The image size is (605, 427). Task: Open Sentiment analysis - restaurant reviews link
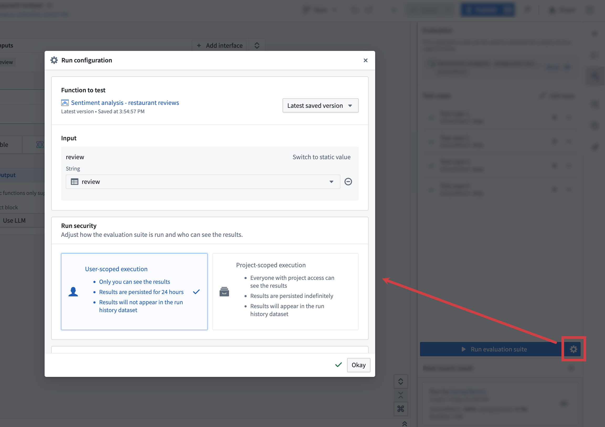pos(125,103)
